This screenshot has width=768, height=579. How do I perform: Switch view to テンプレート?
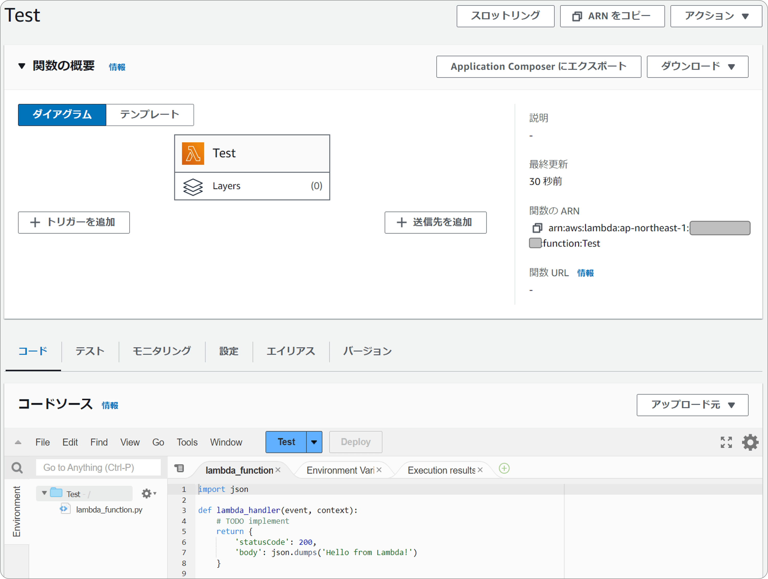coord(150,115)
